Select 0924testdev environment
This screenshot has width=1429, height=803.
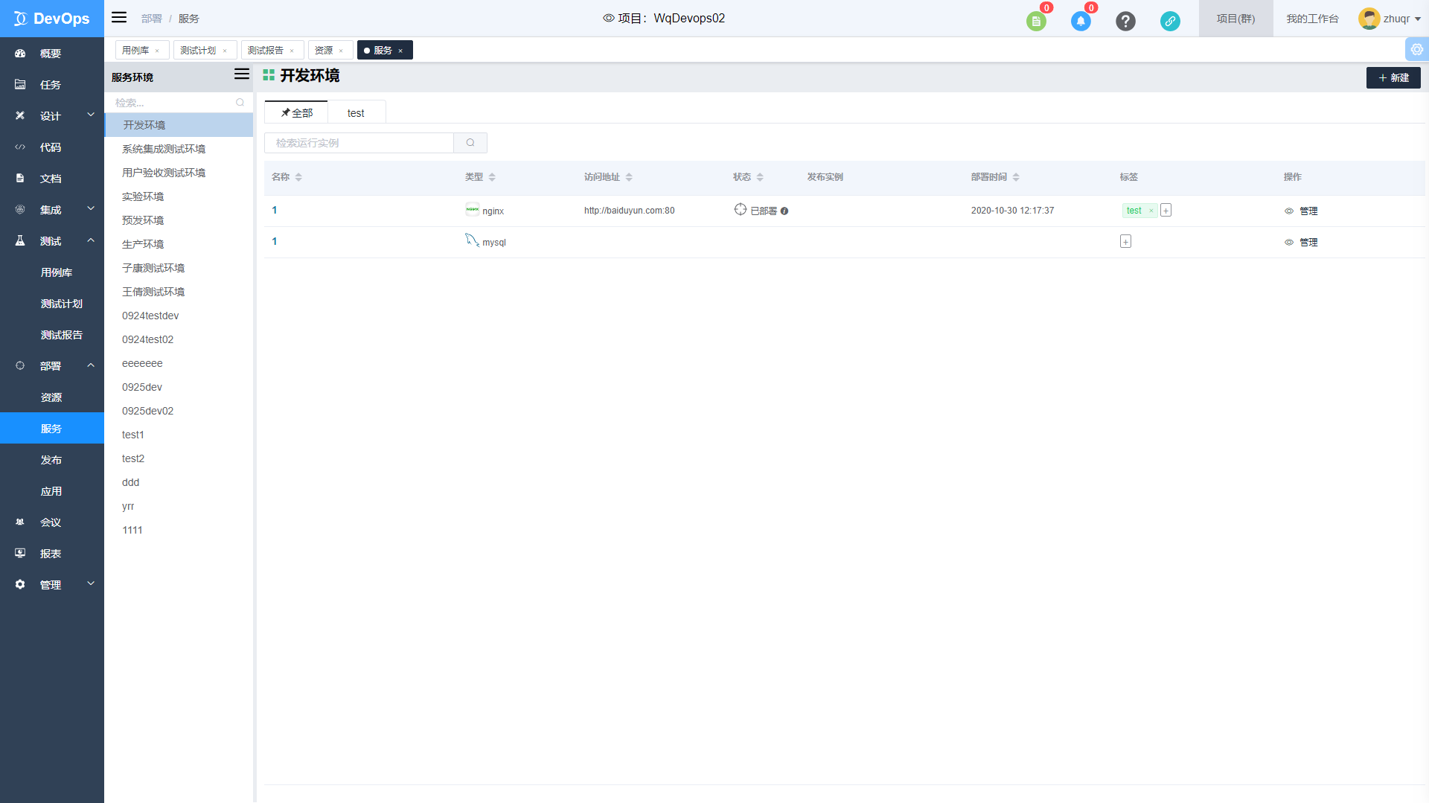click(179, 316)
